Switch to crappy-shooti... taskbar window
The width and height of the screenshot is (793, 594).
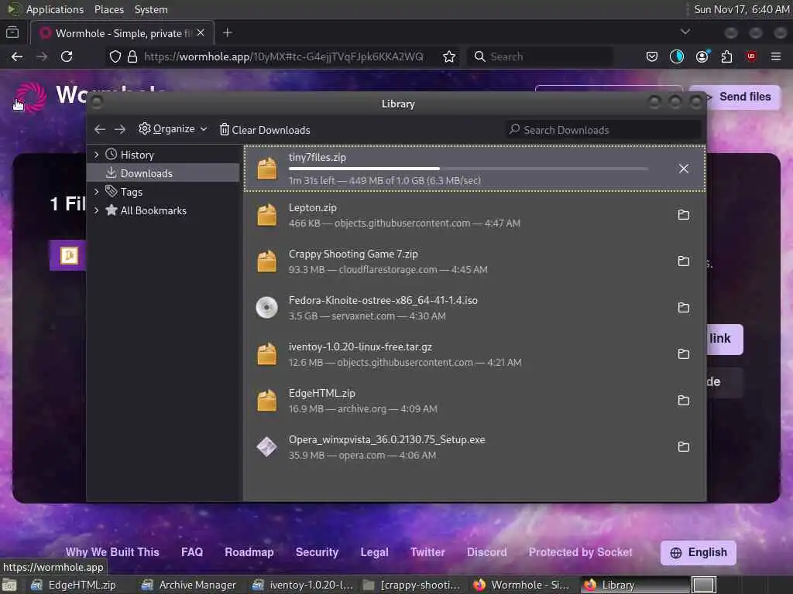[x=412, y=585]
